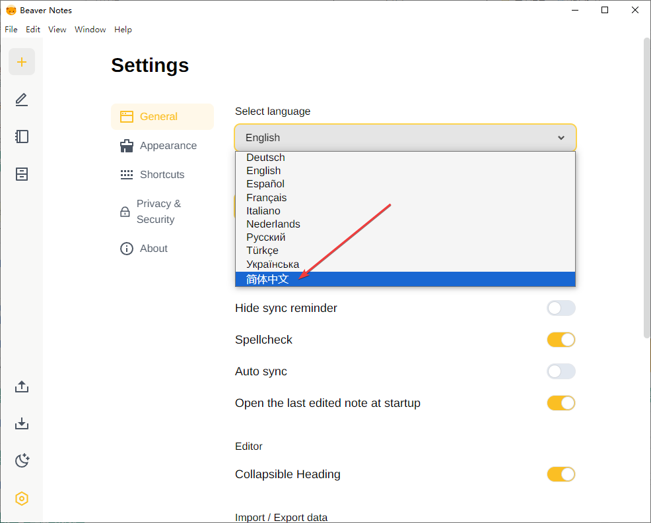The height and width of the screenshot is (523, 651).
Task: Disable the Collapsible Heading toggle
Action: [x=561, y=474]
